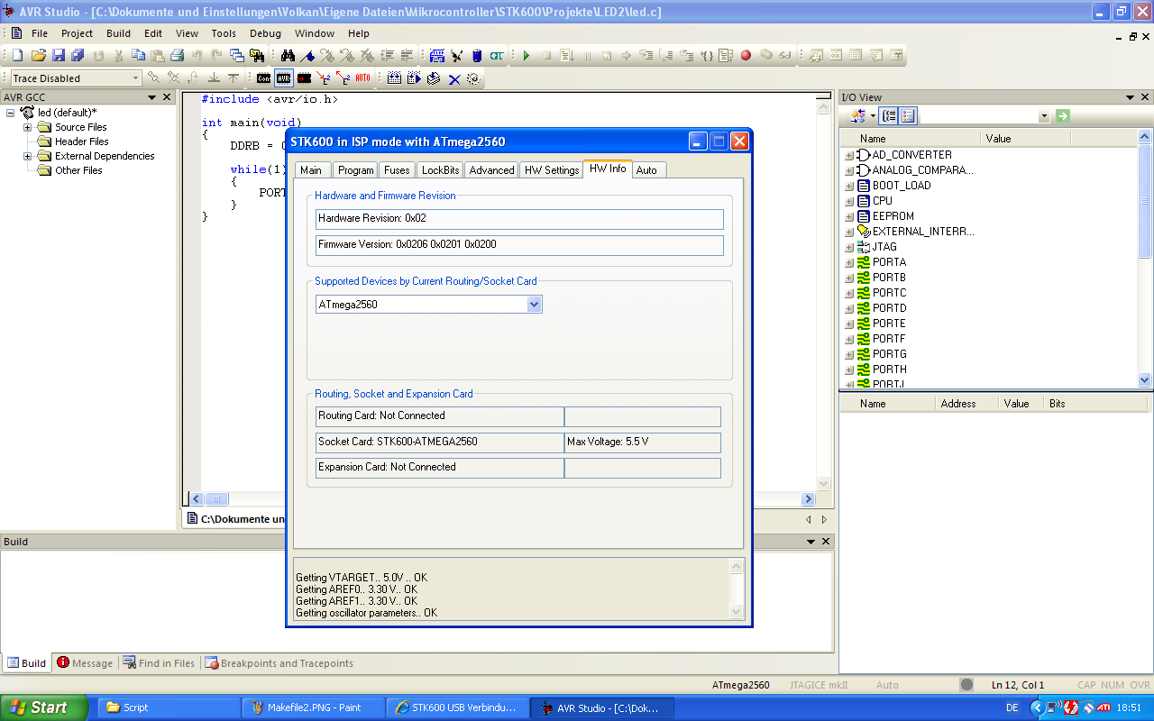Click the black chip icon beside AVR
Image resolution: width=1154 pixels, height=721 pixels.
click(x=304, y=78)
